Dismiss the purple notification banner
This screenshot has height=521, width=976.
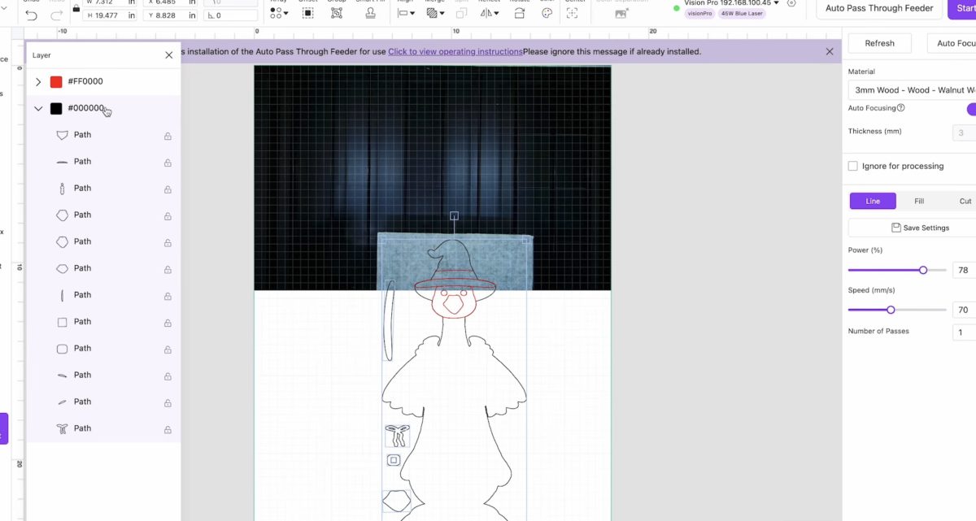[x=830, y=51]
